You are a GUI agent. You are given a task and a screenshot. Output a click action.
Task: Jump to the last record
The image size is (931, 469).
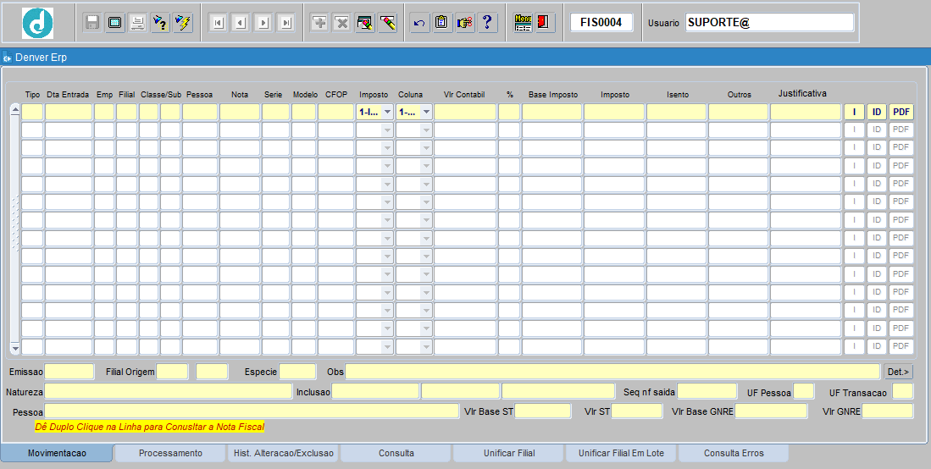tap(285, 23)
